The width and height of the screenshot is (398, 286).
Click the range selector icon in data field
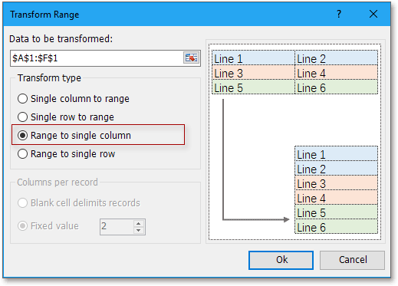pos(191,58)
